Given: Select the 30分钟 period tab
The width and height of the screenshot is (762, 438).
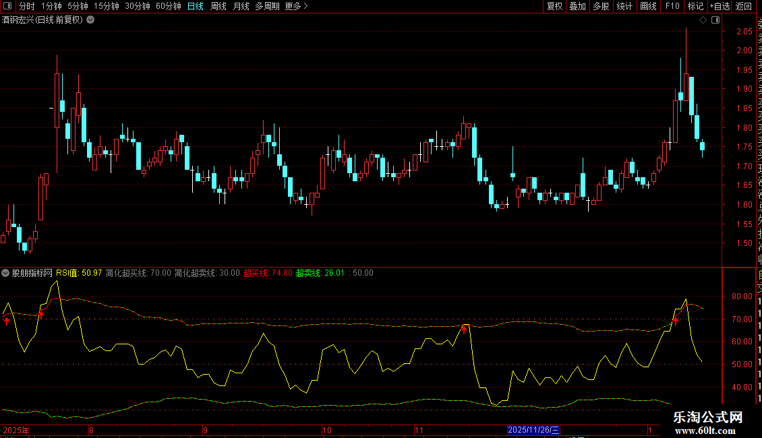Looking at the screenshot, I should pyautogui.click(x=138, y=6).
